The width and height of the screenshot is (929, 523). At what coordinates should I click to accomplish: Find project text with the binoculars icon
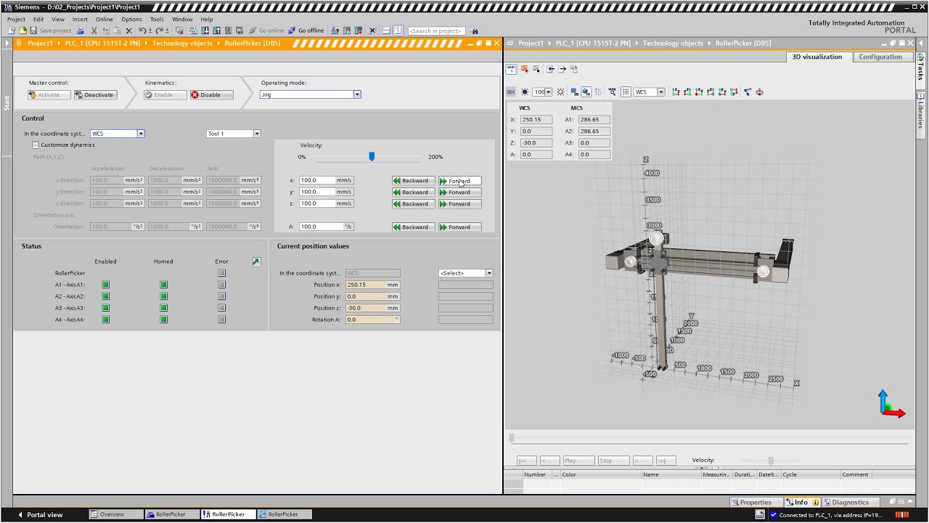475,31
